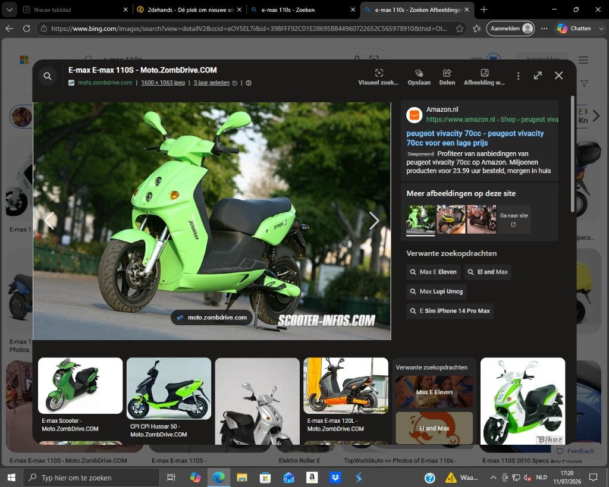Click the image info circle icon
The width and height of the screenshot is (609, 487).
click(x=249, y=83)
